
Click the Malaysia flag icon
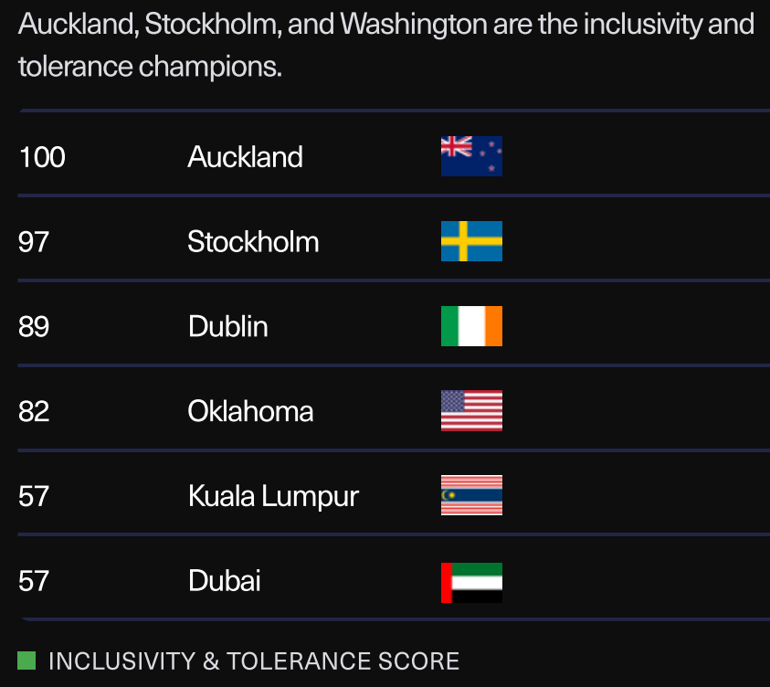tap(471, 496)
